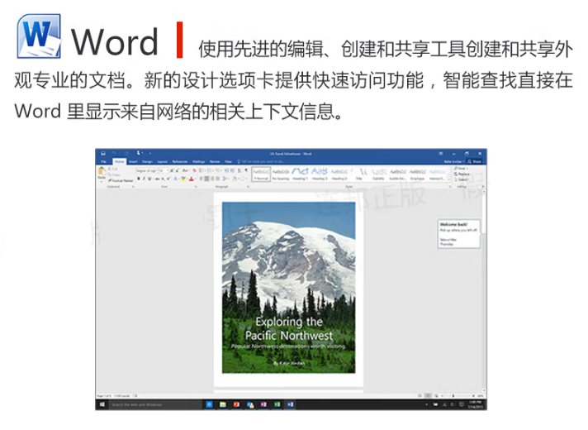Toggle Bold formatting
Image resolution: width=588 pixels, height=430 pixels.
(x=140, y=179)
